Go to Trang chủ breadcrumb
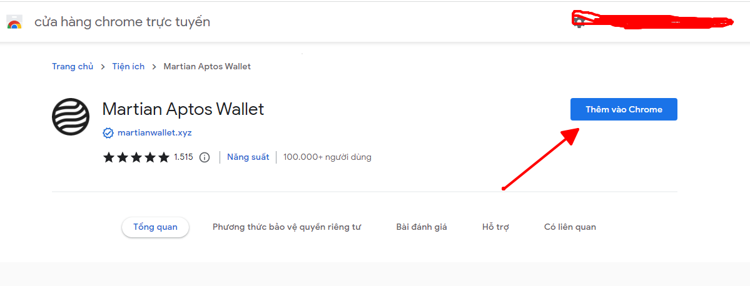This screenshot has width=750, height=286. coord(73,66)
